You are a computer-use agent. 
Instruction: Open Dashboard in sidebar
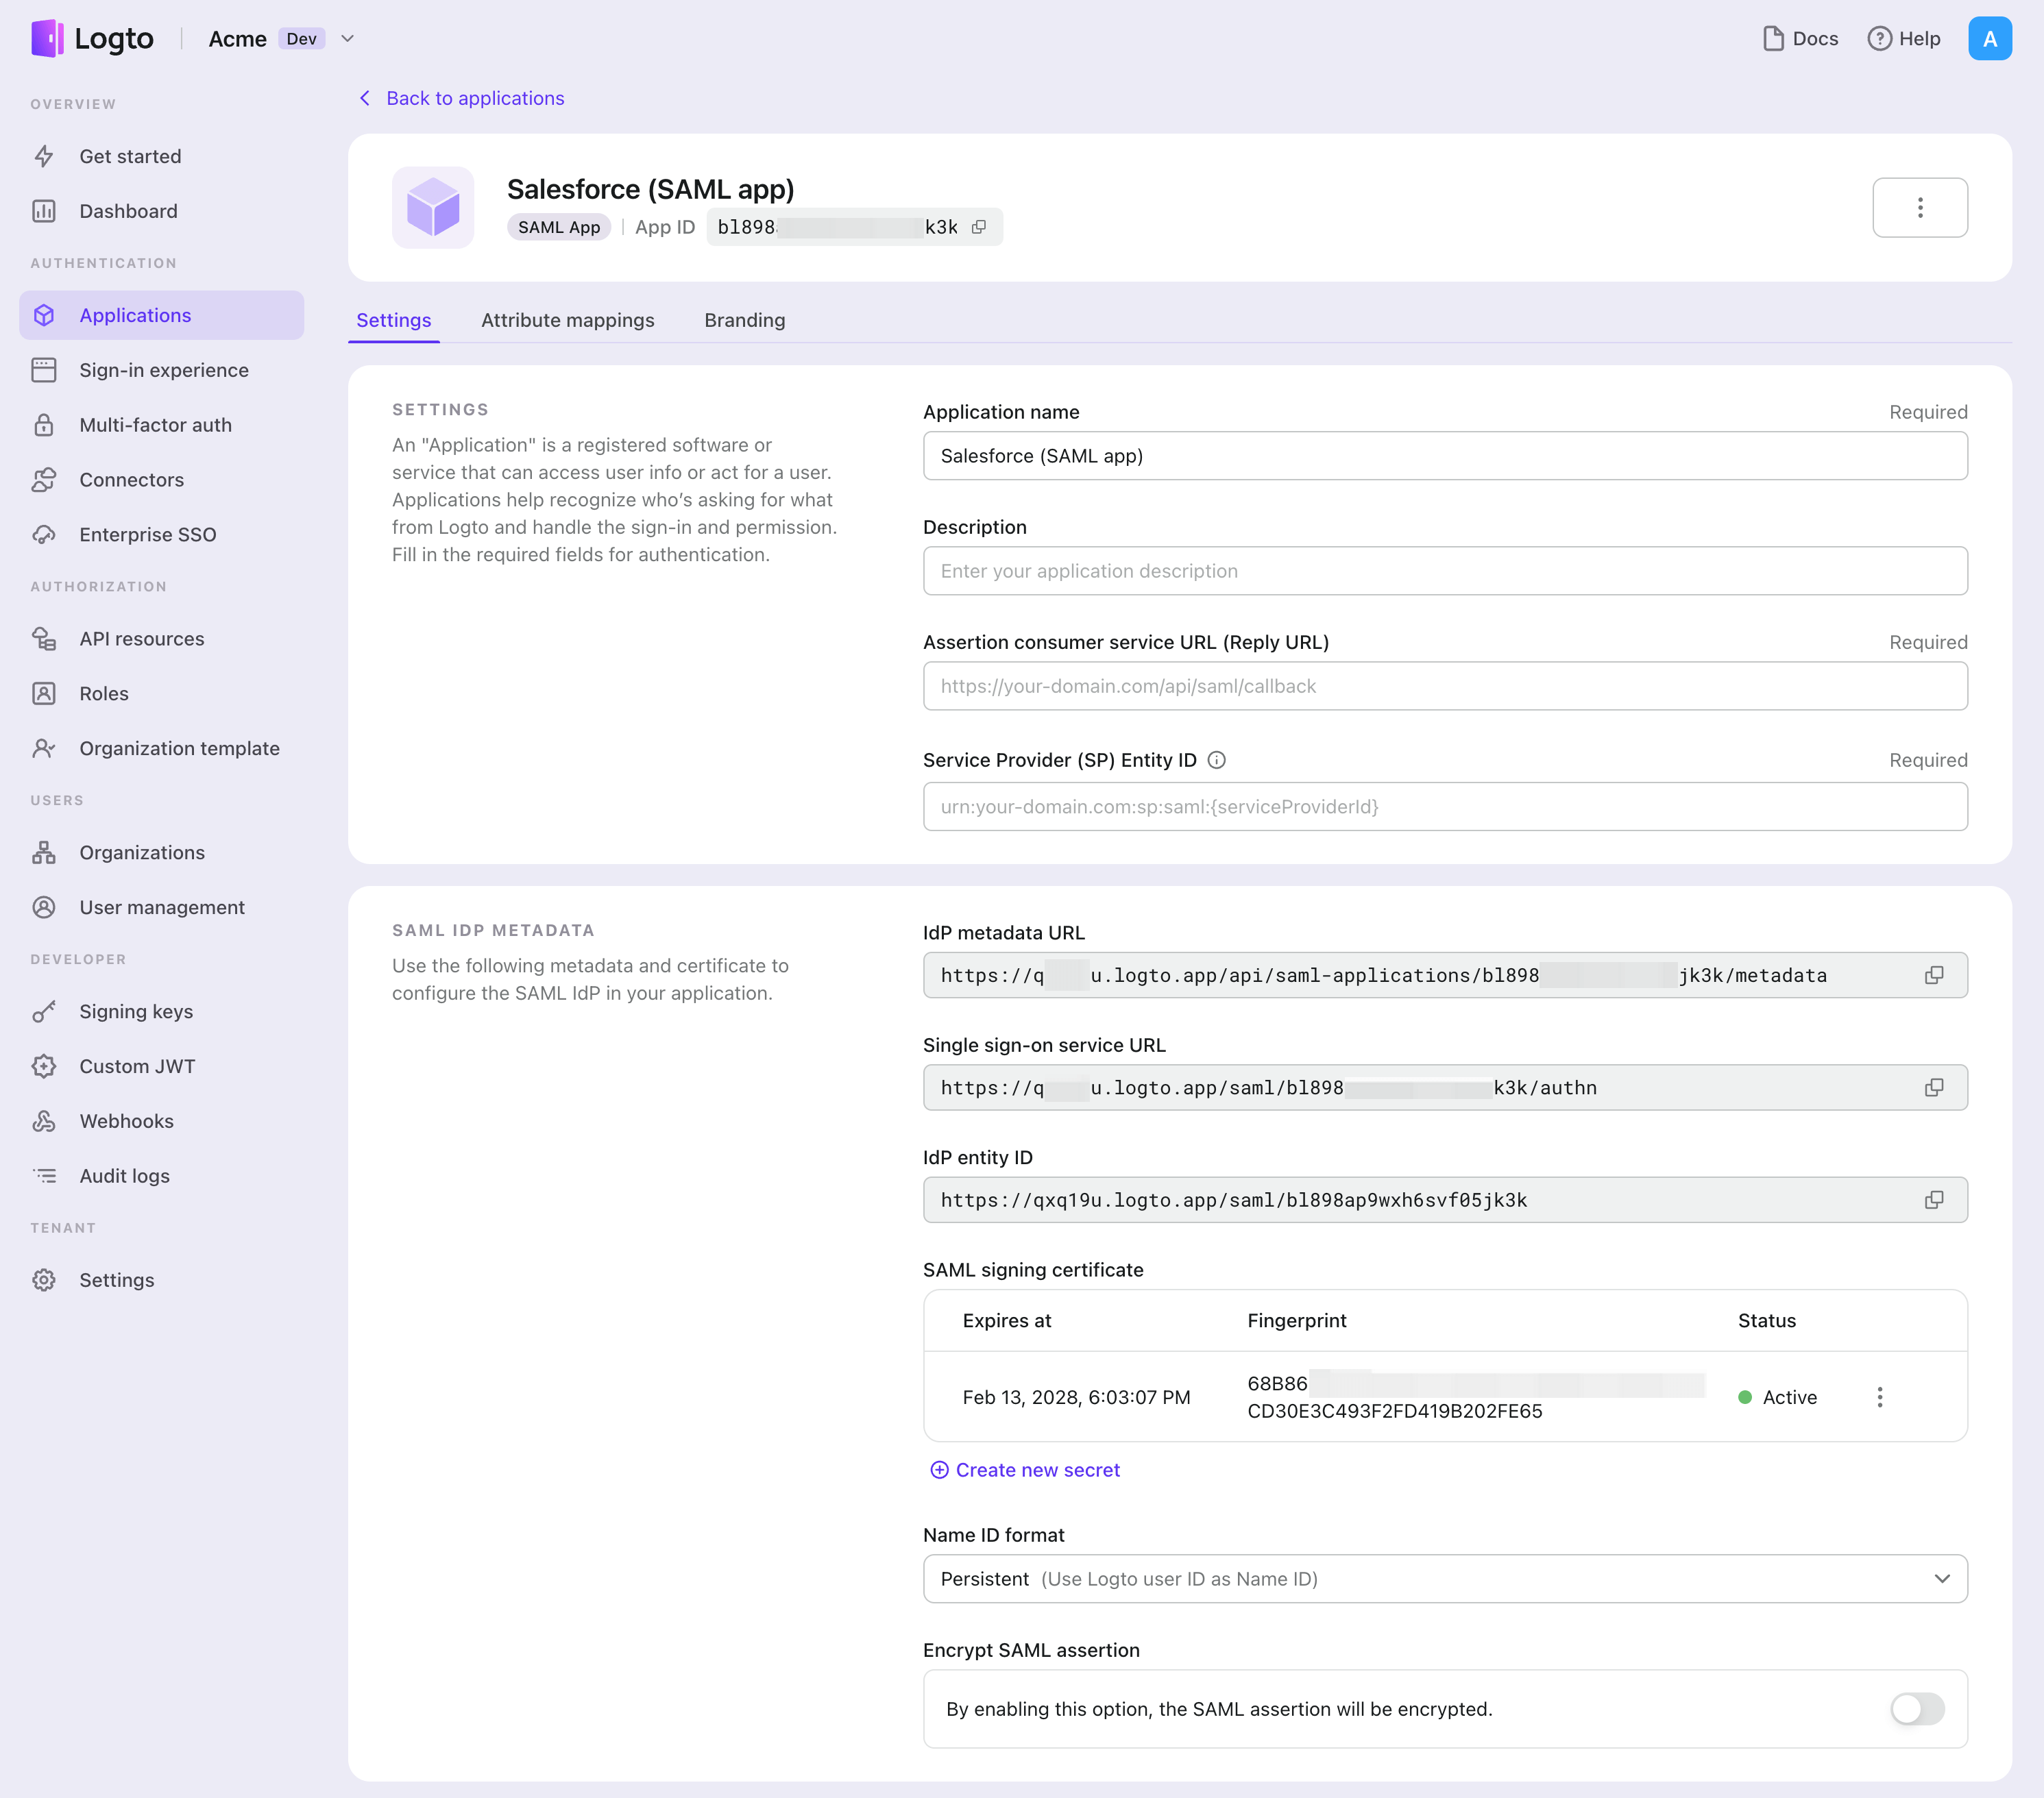(x=162, y=211)
